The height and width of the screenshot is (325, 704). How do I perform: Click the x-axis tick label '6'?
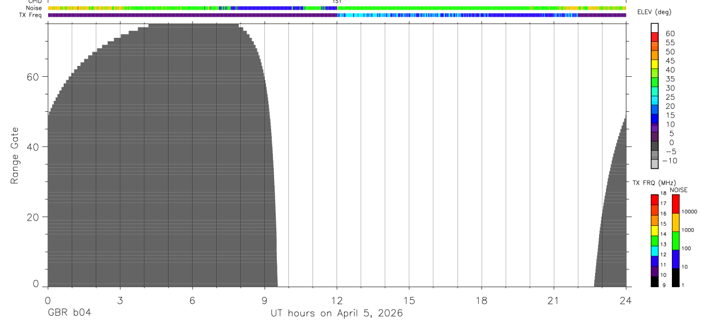tap(193, 300)
